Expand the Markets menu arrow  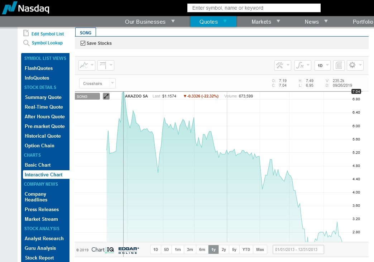coord(278,21)
